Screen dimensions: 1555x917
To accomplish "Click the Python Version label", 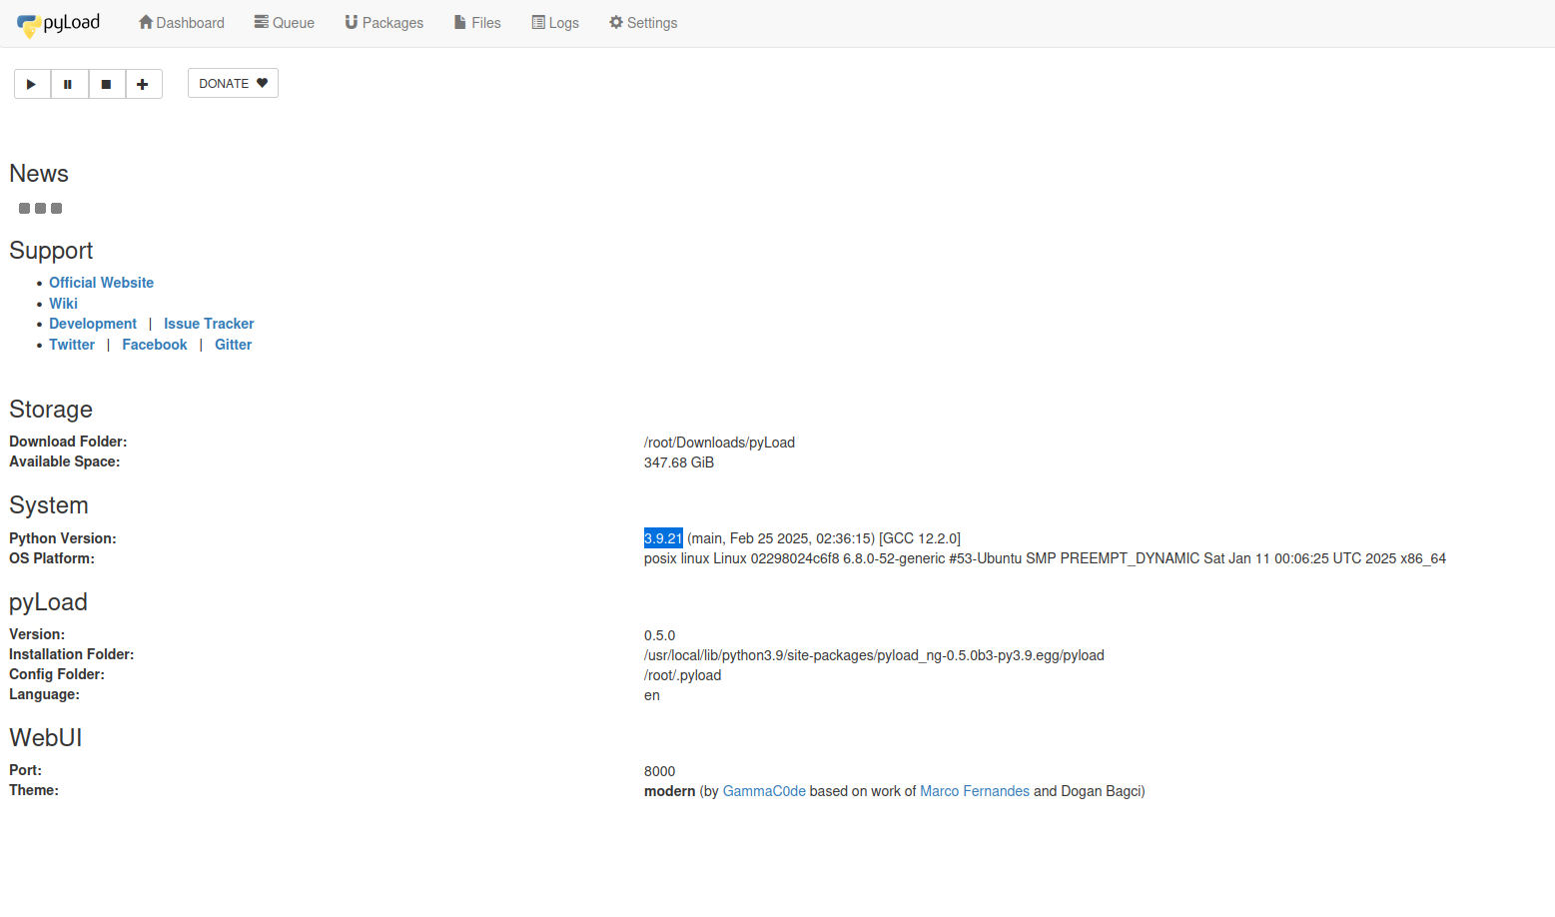I will [x=63, y=538].
